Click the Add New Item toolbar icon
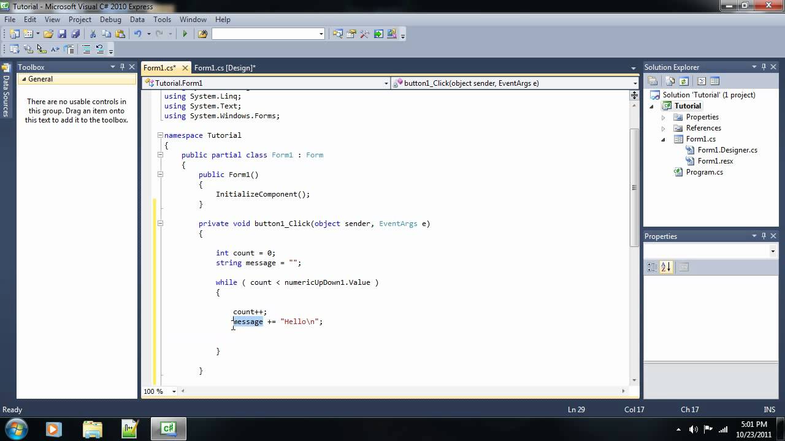Screen dimensions: 785x441 coord(28,34)
